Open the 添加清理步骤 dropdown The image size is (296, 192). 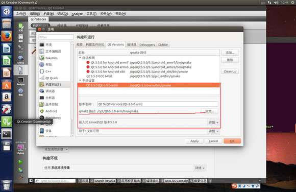(56, 149)
